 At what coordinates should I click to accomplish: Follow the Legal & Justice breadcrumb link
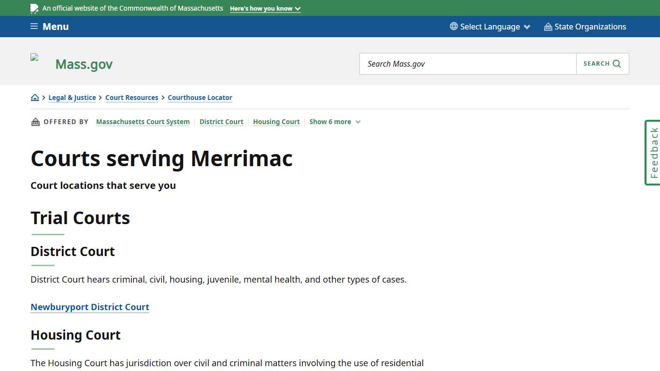pos(72,98)
